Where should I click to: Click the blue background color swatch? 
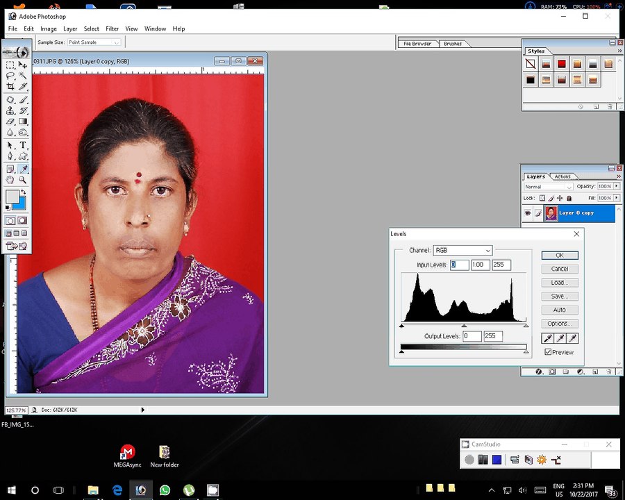tap(21, 205)
